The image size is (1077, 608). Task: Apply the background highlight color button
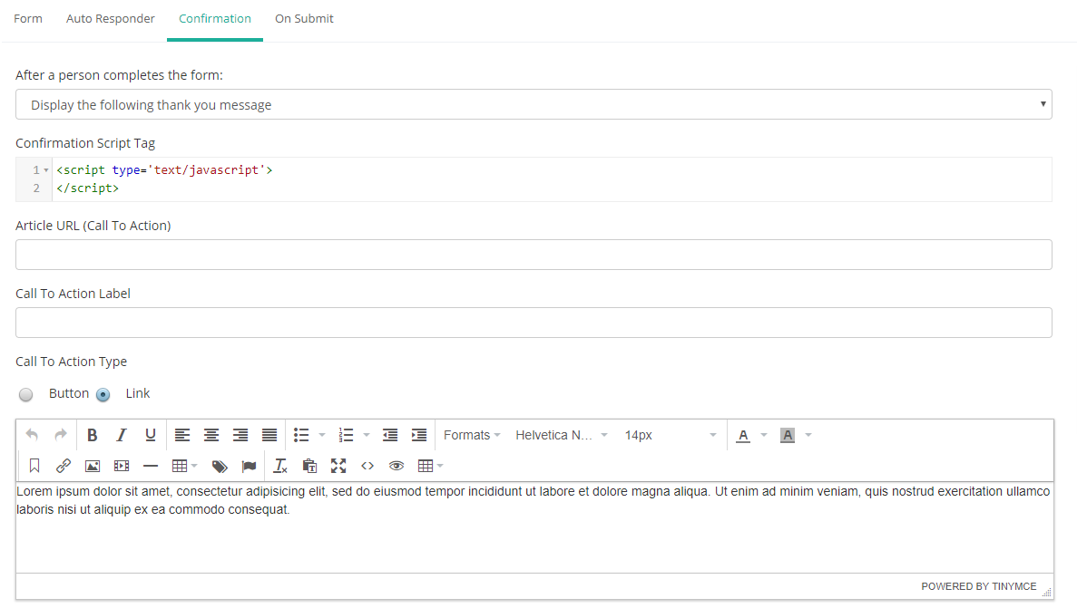tap(788, 435)
